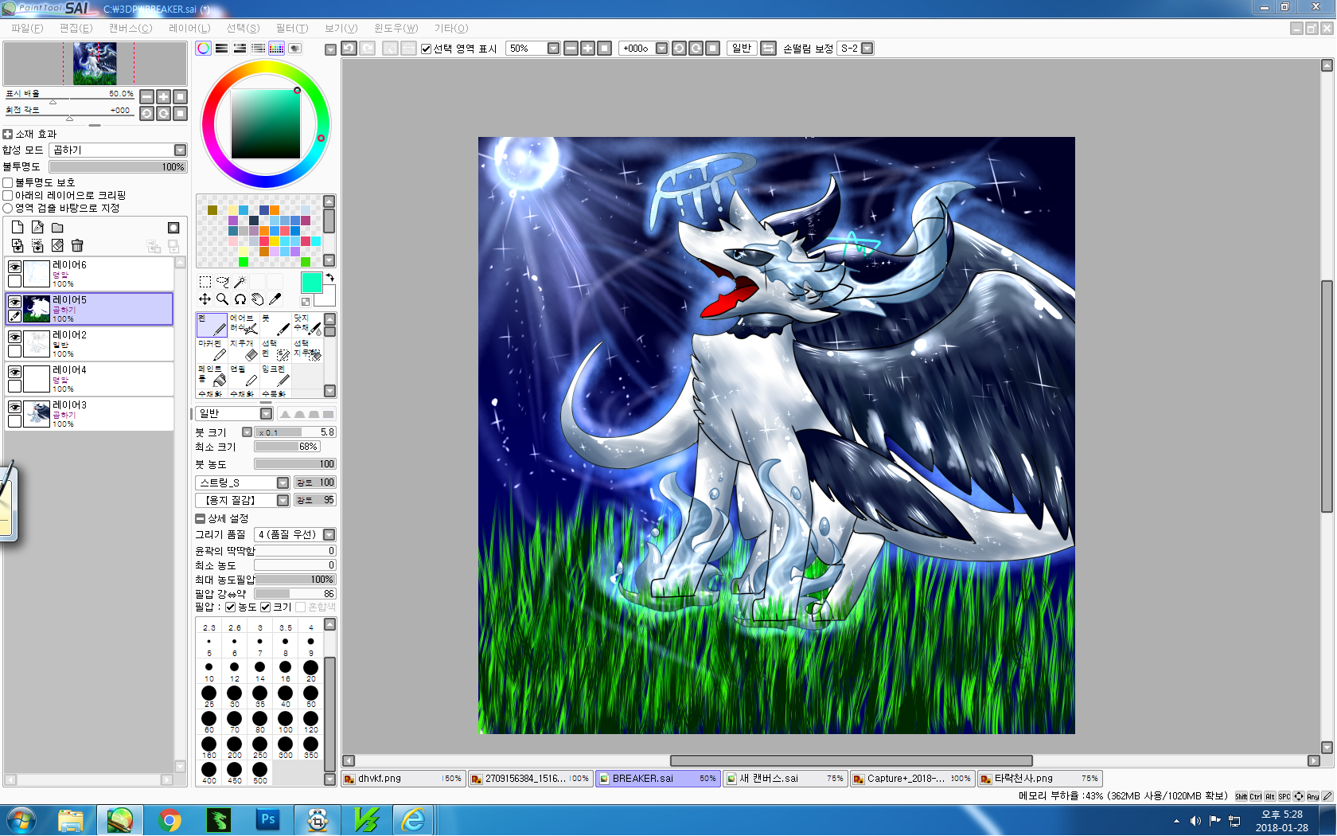Click the turquoise foreground color swatch
Image resolution: width=1337 pixels, height=836 pixels.
tap(311, 283)
